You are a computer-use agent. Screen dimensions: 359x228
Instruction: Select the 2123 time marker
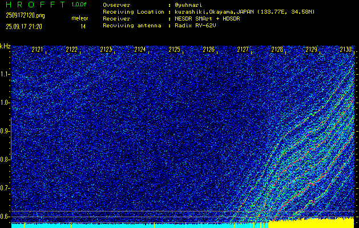point(106,50)
